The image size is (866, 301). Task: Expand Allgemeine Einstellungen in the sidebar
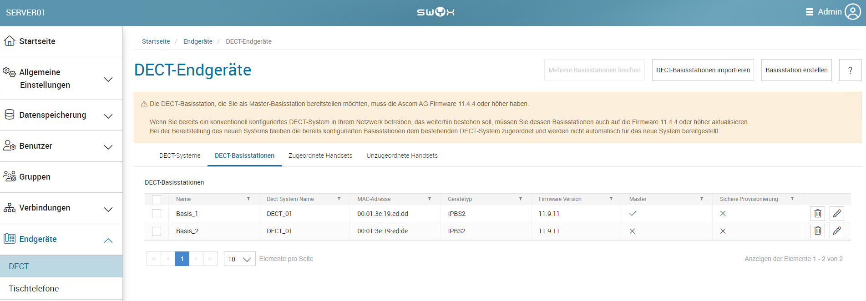point(108,79)
